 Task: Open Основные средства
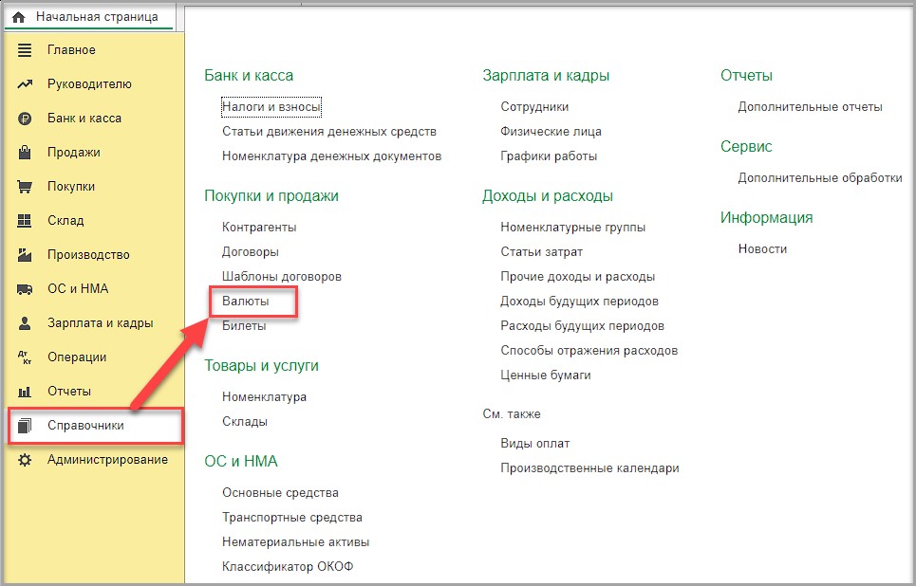coord(280,493)
